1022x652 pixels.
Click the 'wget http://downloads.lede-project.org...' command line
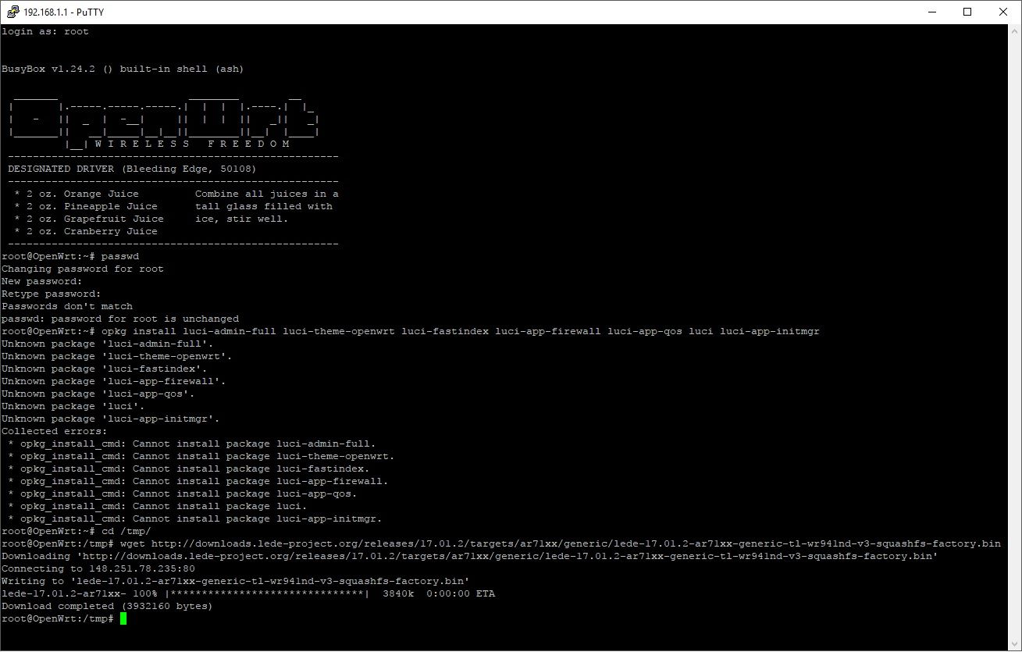(x=501, y=544)
